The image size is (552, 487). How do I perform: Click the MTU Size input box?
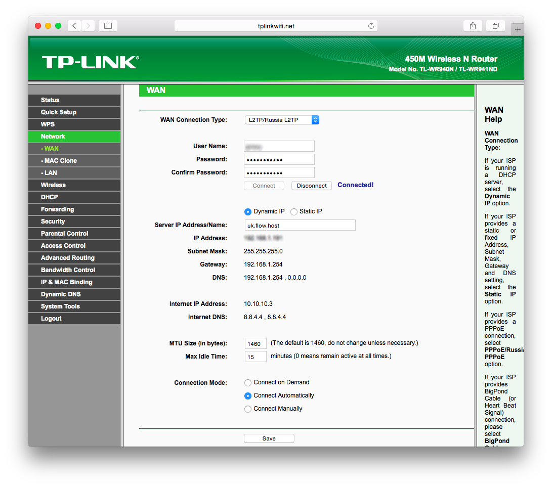256,343
